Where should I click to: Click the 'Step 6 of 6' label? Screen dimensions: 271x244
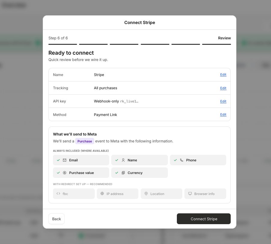pos(58,38)
